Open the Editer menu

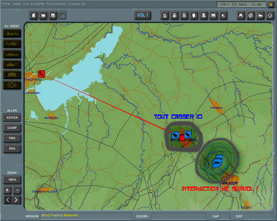17,4
